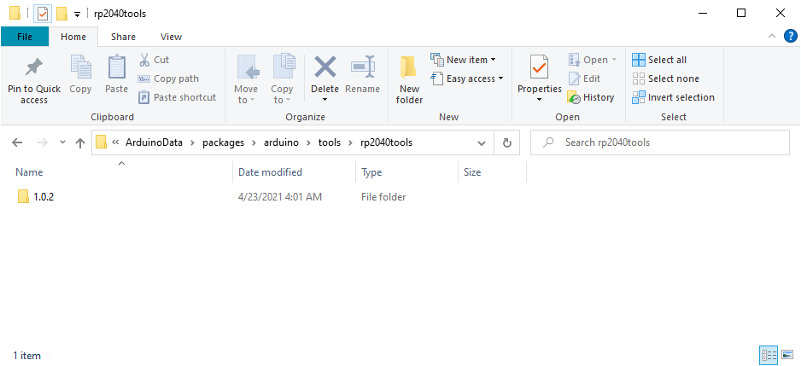
Task: Click the File folder type cell
Action: [383, 196]
